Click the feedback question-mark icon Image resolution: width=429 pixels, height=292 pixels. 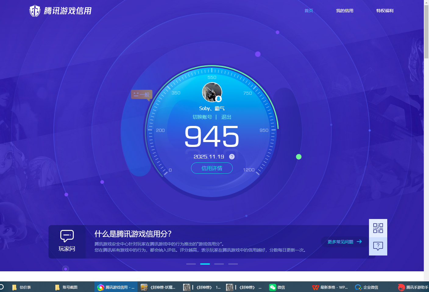point(378,246)
